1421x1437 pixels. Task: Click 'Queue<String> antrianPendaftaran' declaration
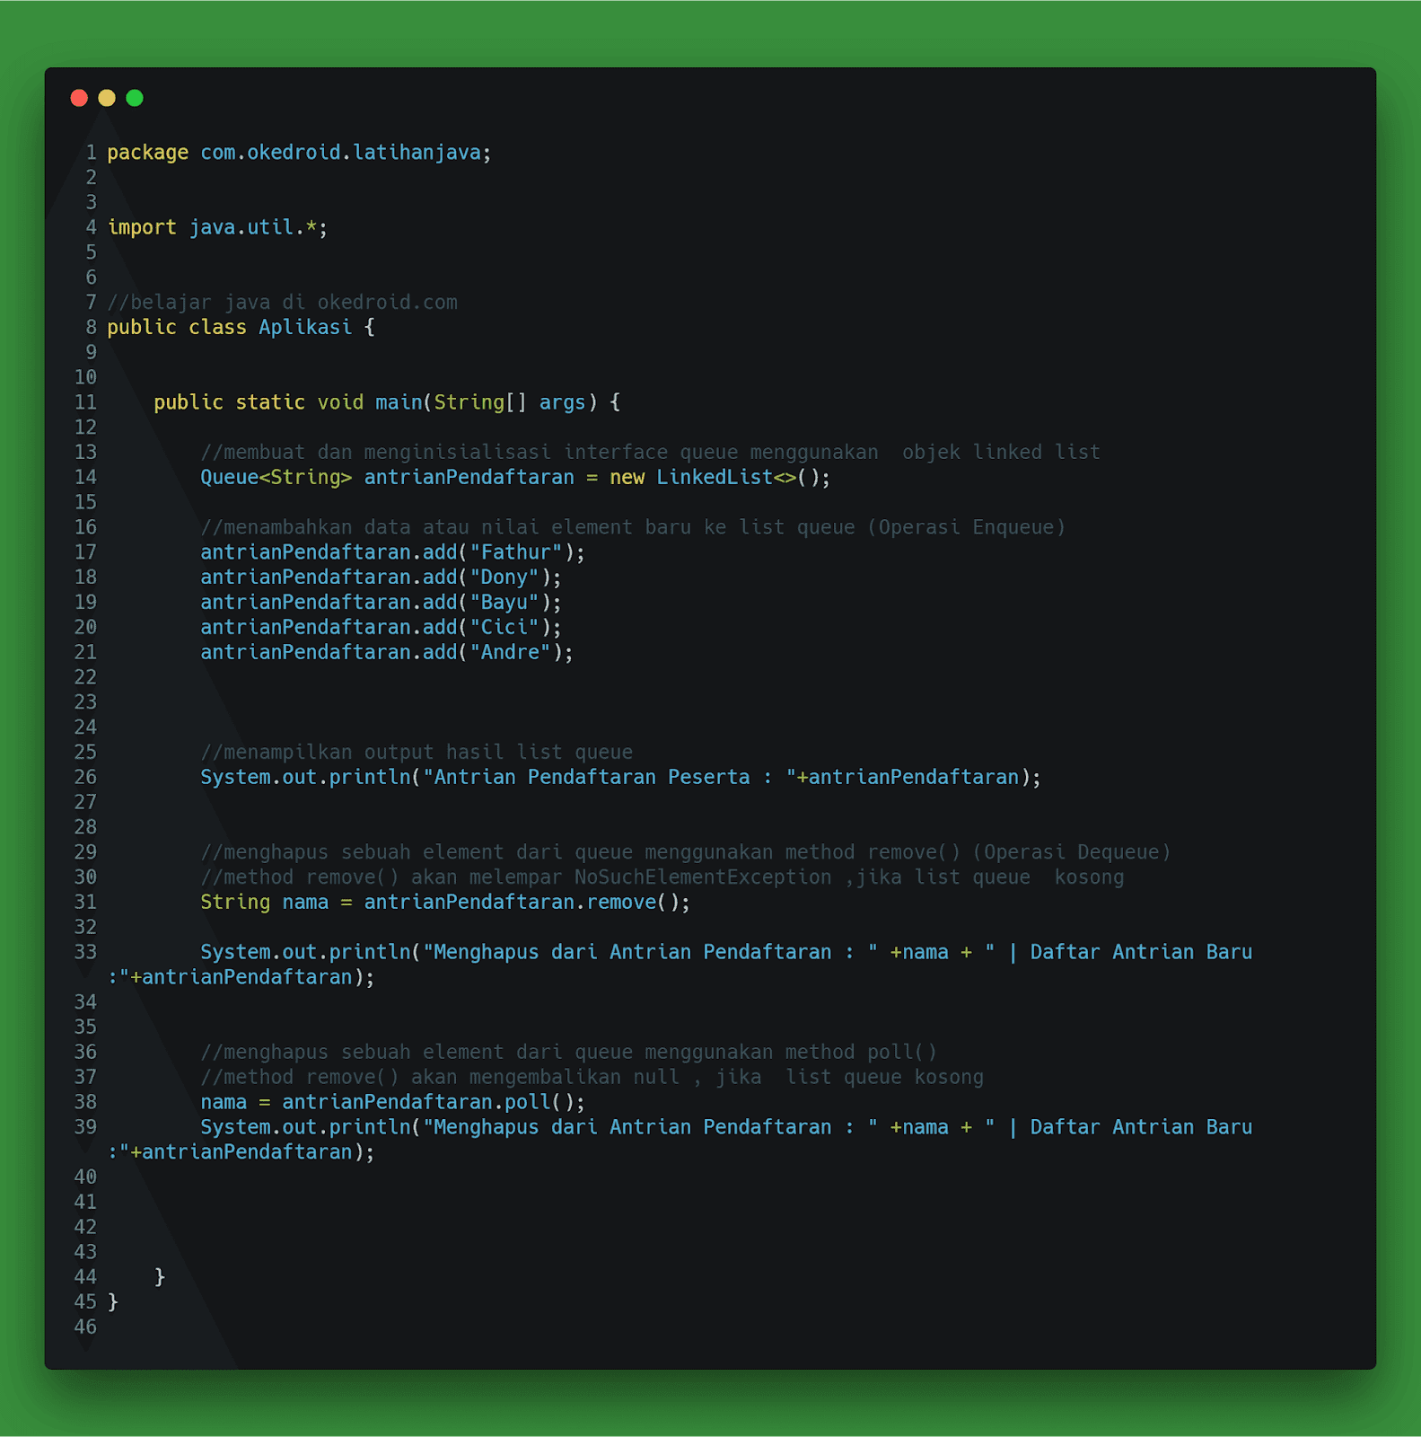click(387, 477)
